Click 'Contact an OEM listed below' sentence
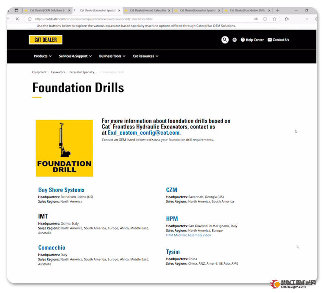This screenshot has height=293, width=323. 158,140
